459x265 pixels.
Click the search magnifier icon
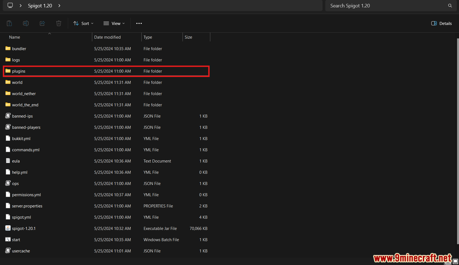(x=450, y=5)
